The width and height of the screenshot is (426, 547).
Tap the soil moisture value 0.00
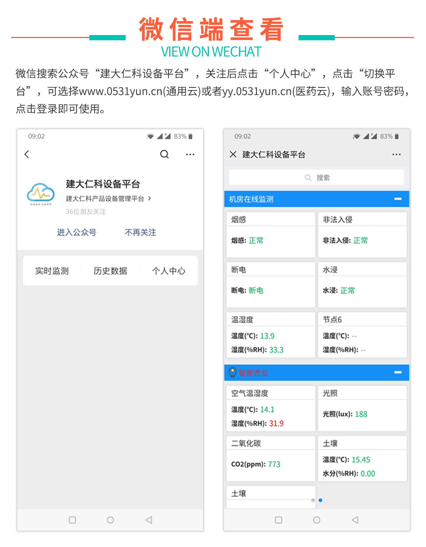pyautogui.click(x=368, y=474)
